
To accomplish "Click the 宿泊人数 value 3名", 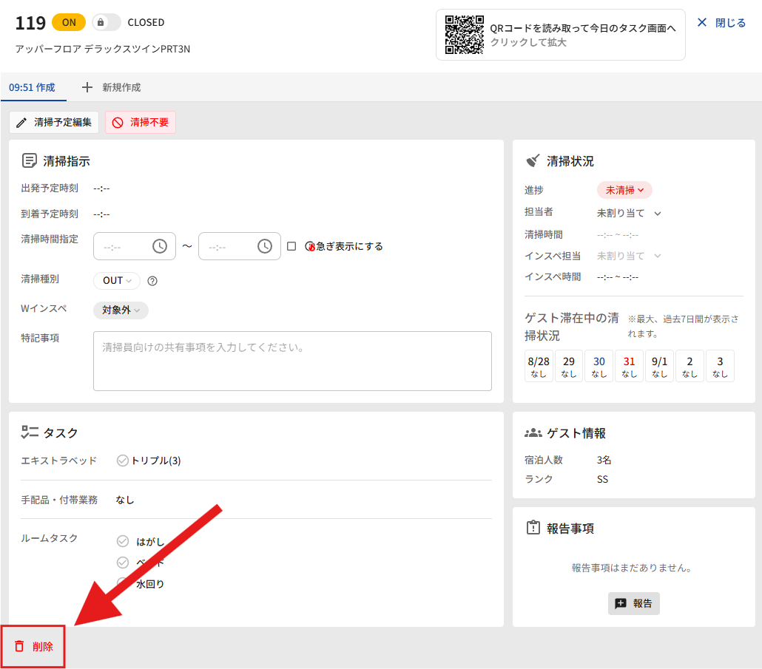I will (604, 460).
